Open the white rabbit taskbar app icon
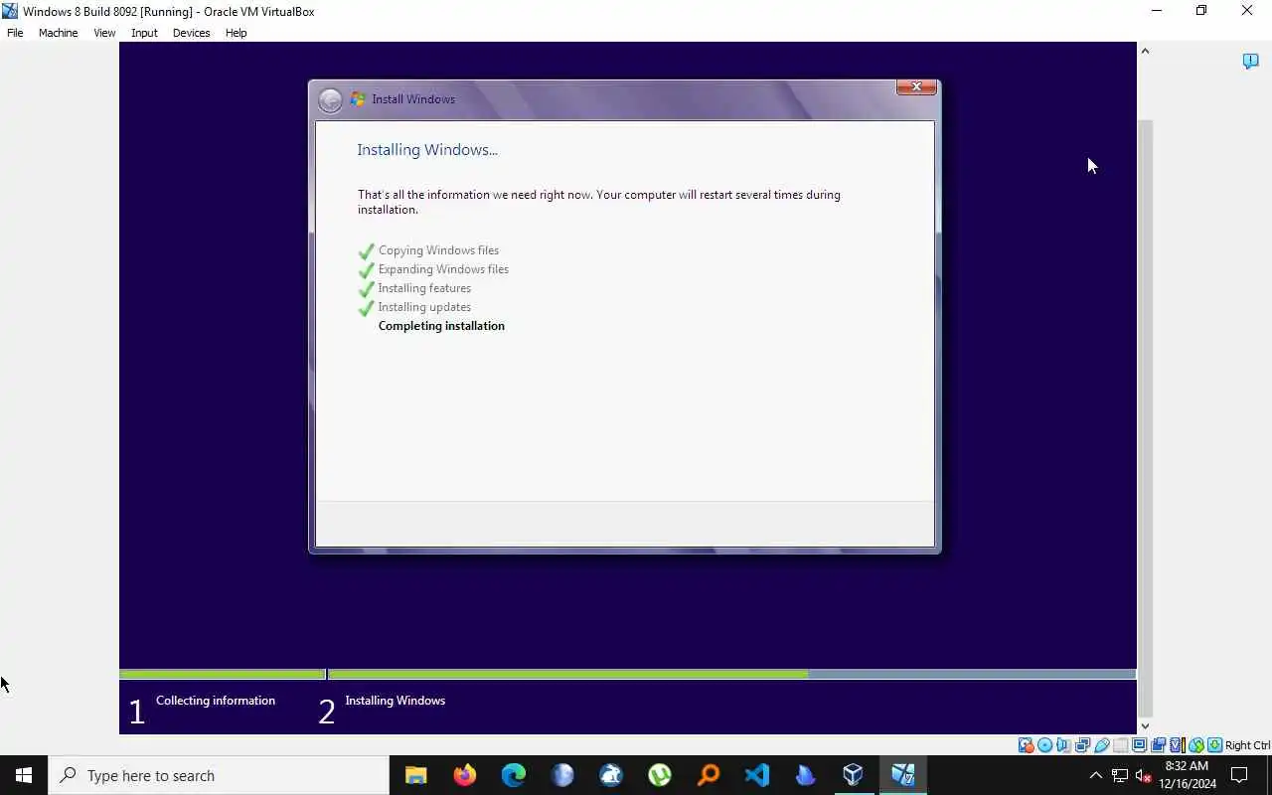The height and width of the screenshot is (795, 1272). [x=610, y=775]
